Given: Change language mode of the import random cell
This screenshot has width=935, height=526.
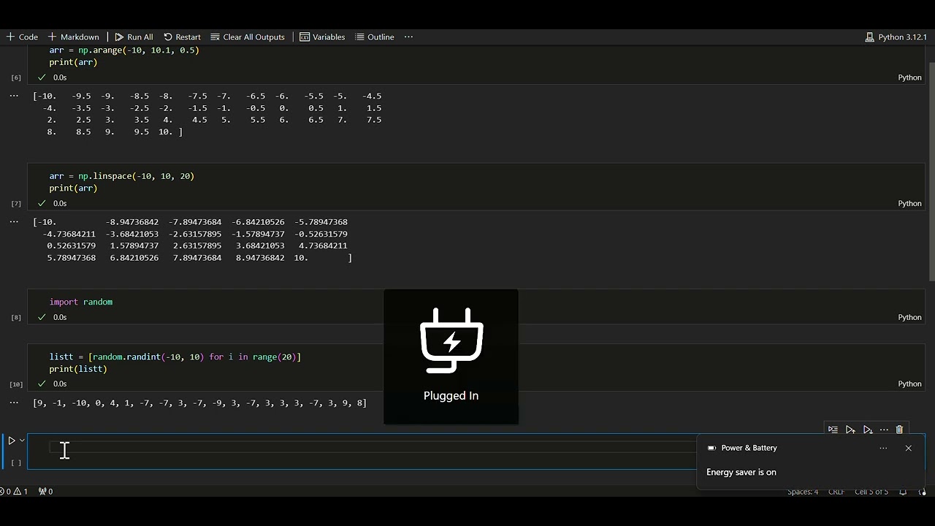Looking at the screenshot, I should tap(909, 317).
